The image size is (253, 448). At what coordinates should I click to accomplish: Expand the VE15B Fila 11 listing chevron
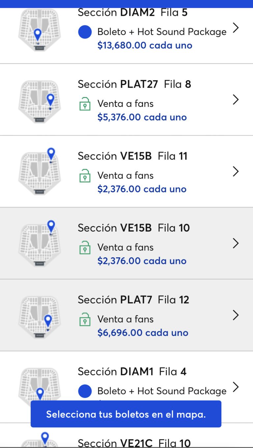[235, 171]
